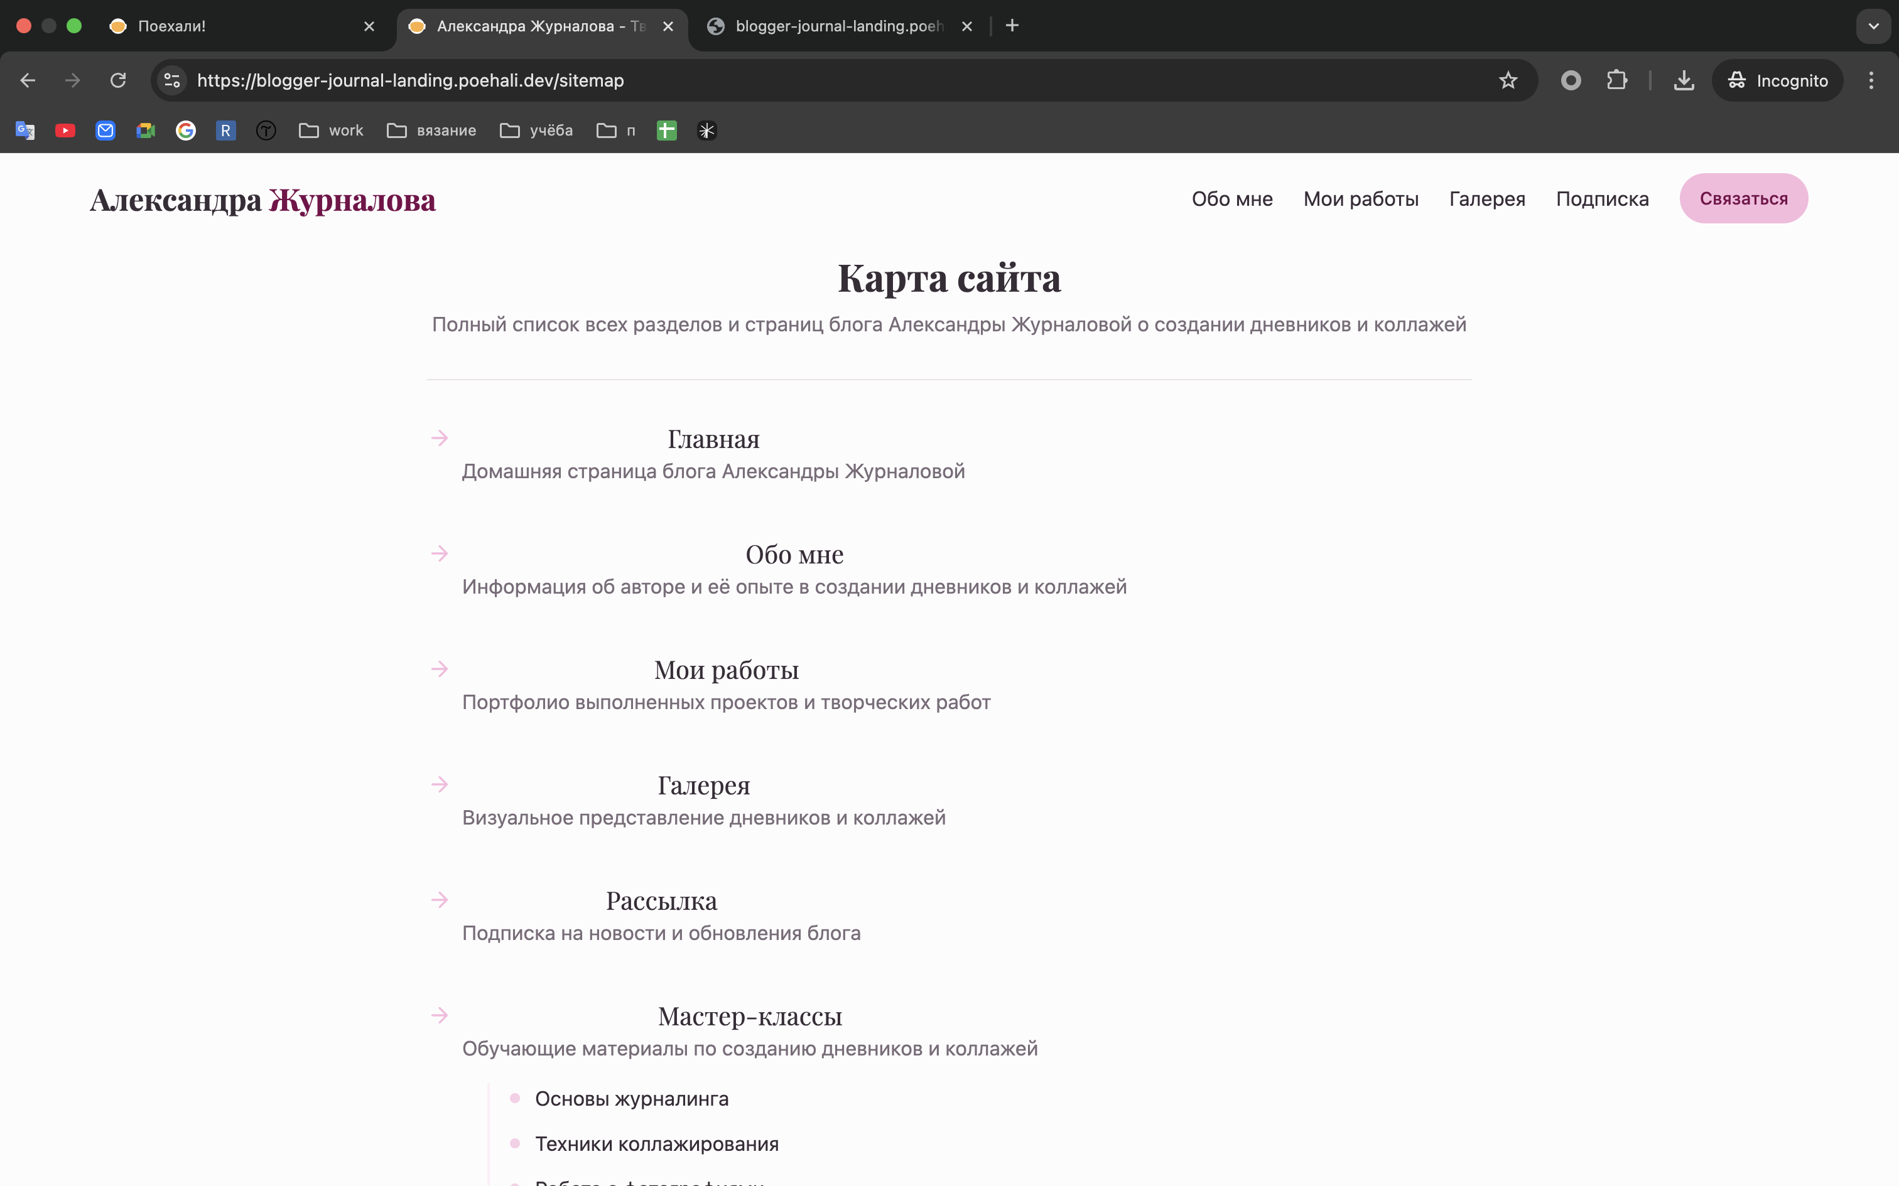Open the Gmail bookmark

[105, 131]
